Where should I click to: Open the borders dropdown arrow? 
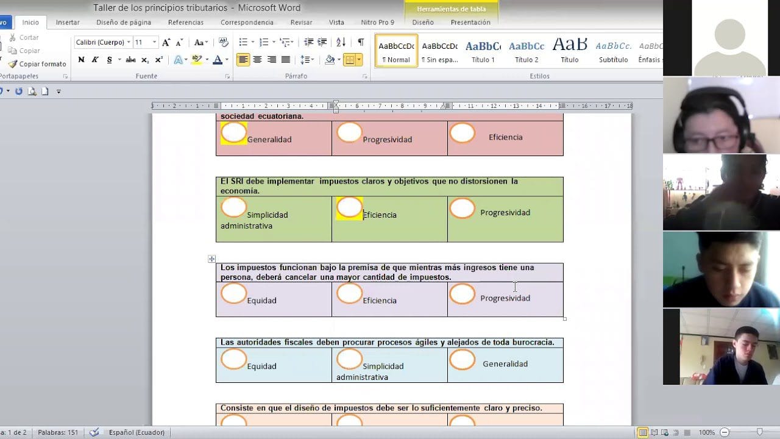point(359,60)
